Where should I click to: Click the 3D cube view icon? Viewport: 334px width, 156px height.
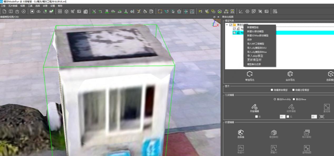pyautogui.click(x=66, y=11)
